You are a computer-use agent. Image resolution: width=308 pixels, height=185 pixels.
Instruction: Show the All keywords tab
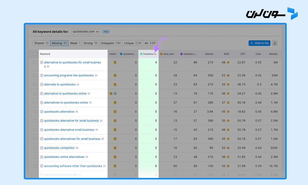150,43
